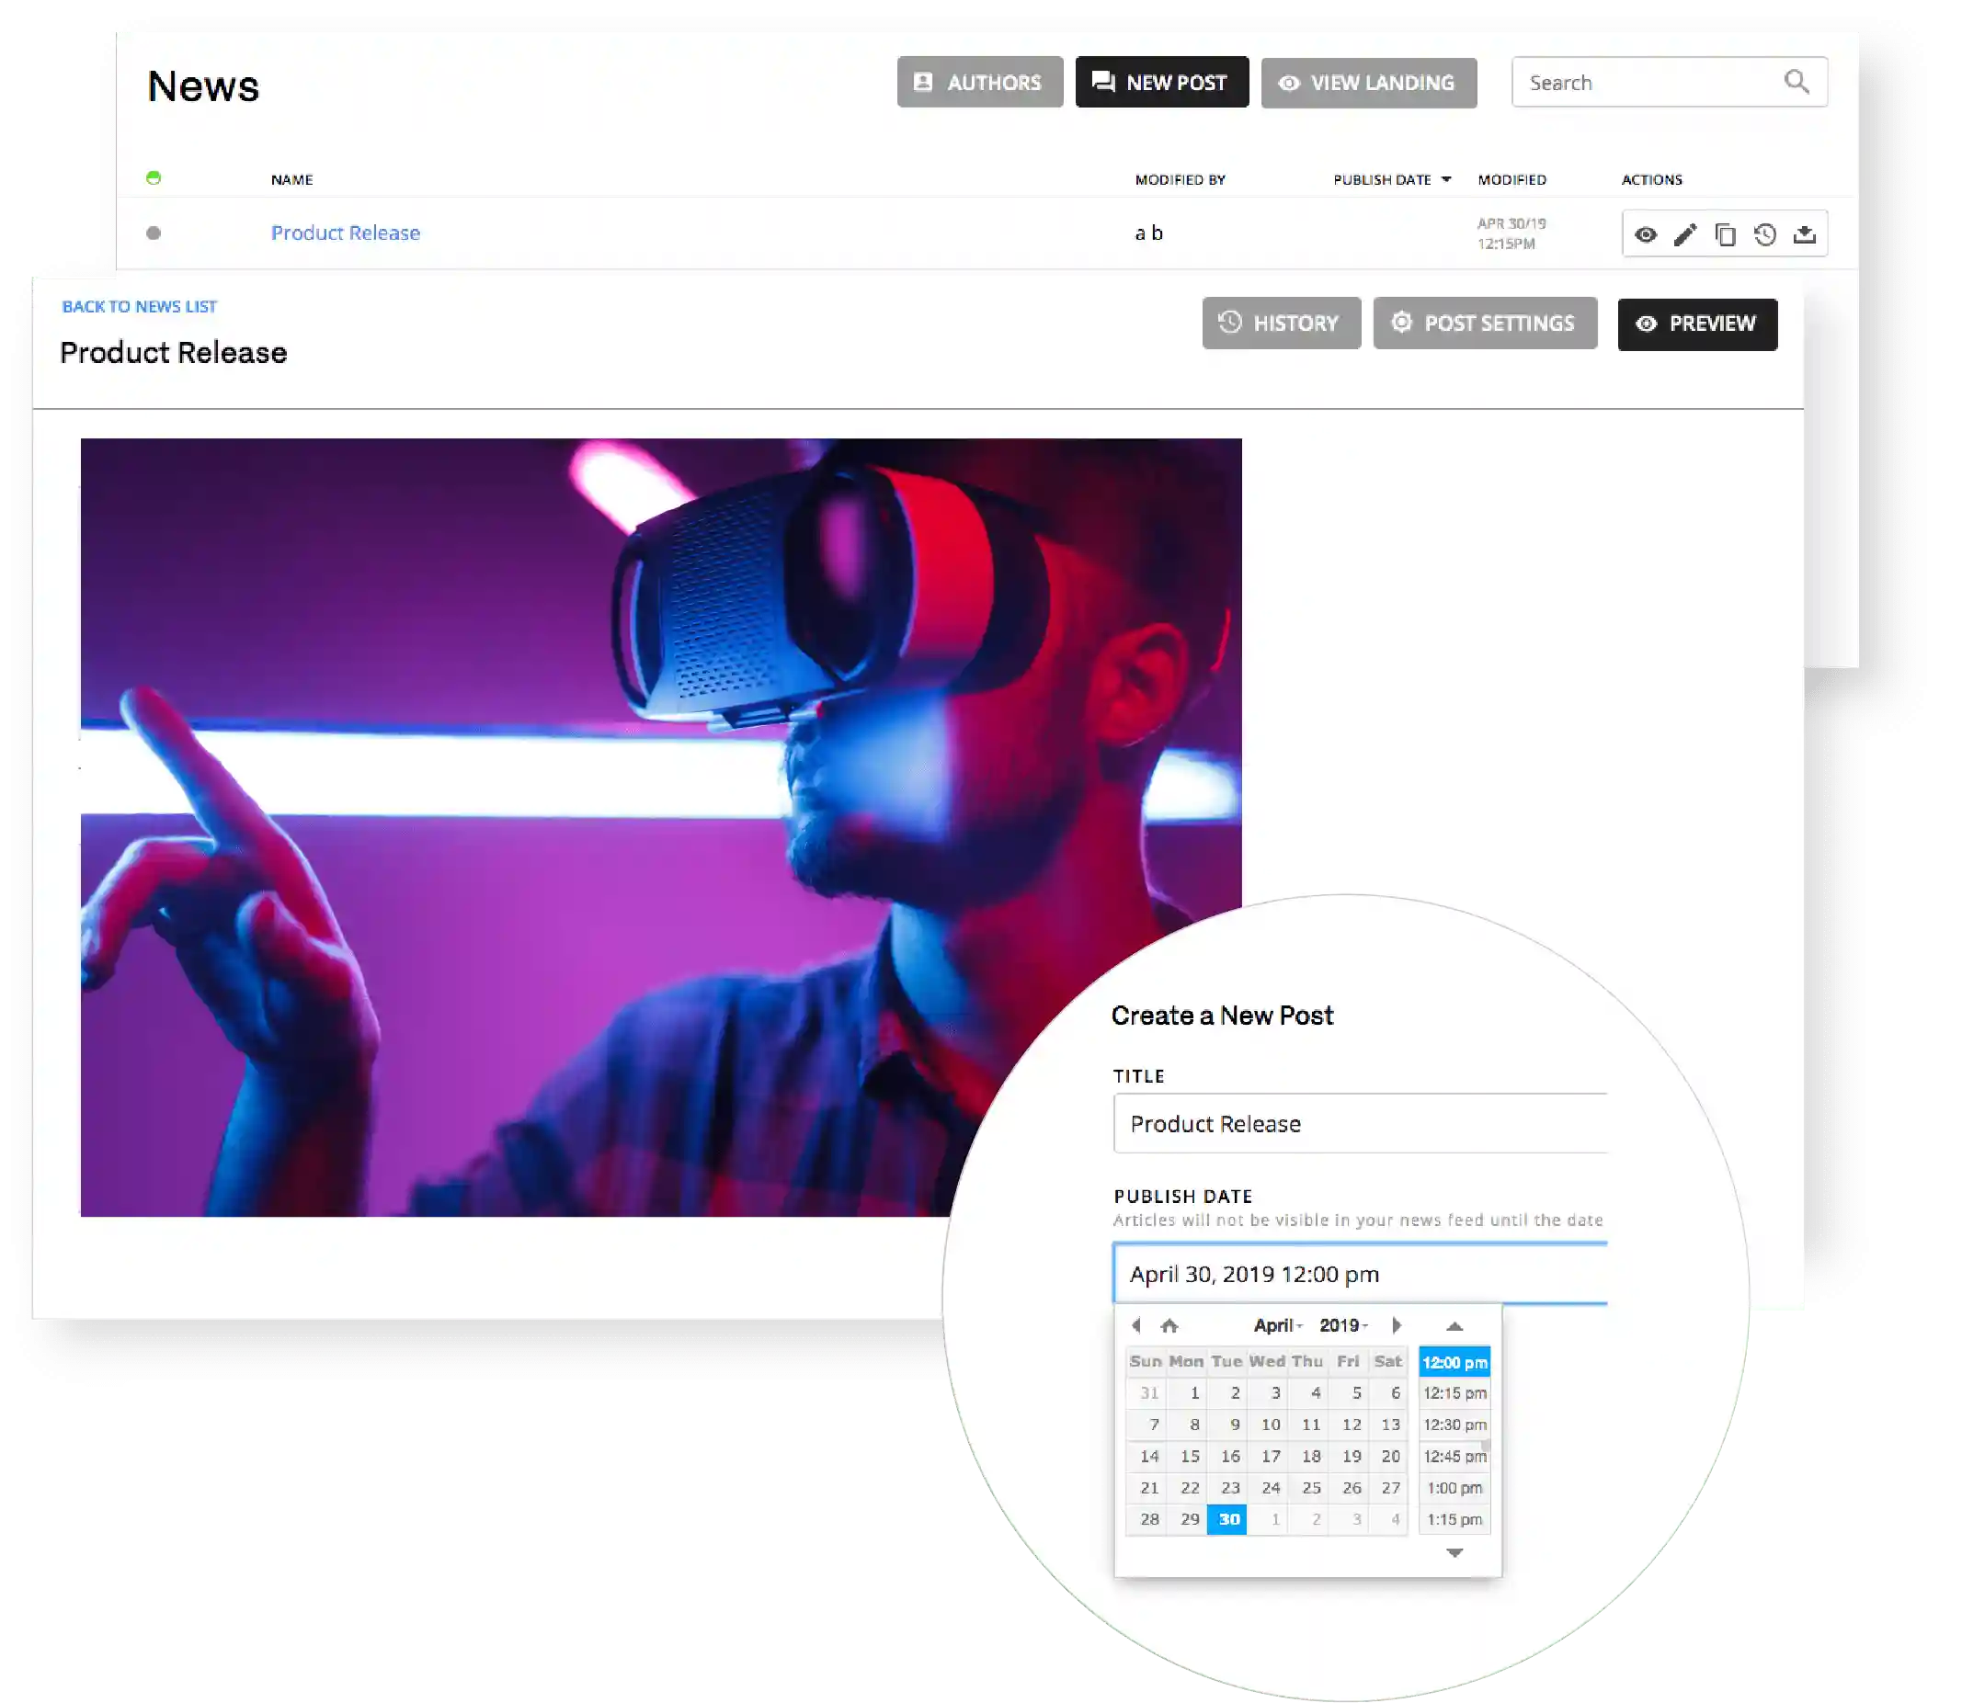Advance to next month in calendar
The image size is (1962, 1703).
(1397, 1325)
